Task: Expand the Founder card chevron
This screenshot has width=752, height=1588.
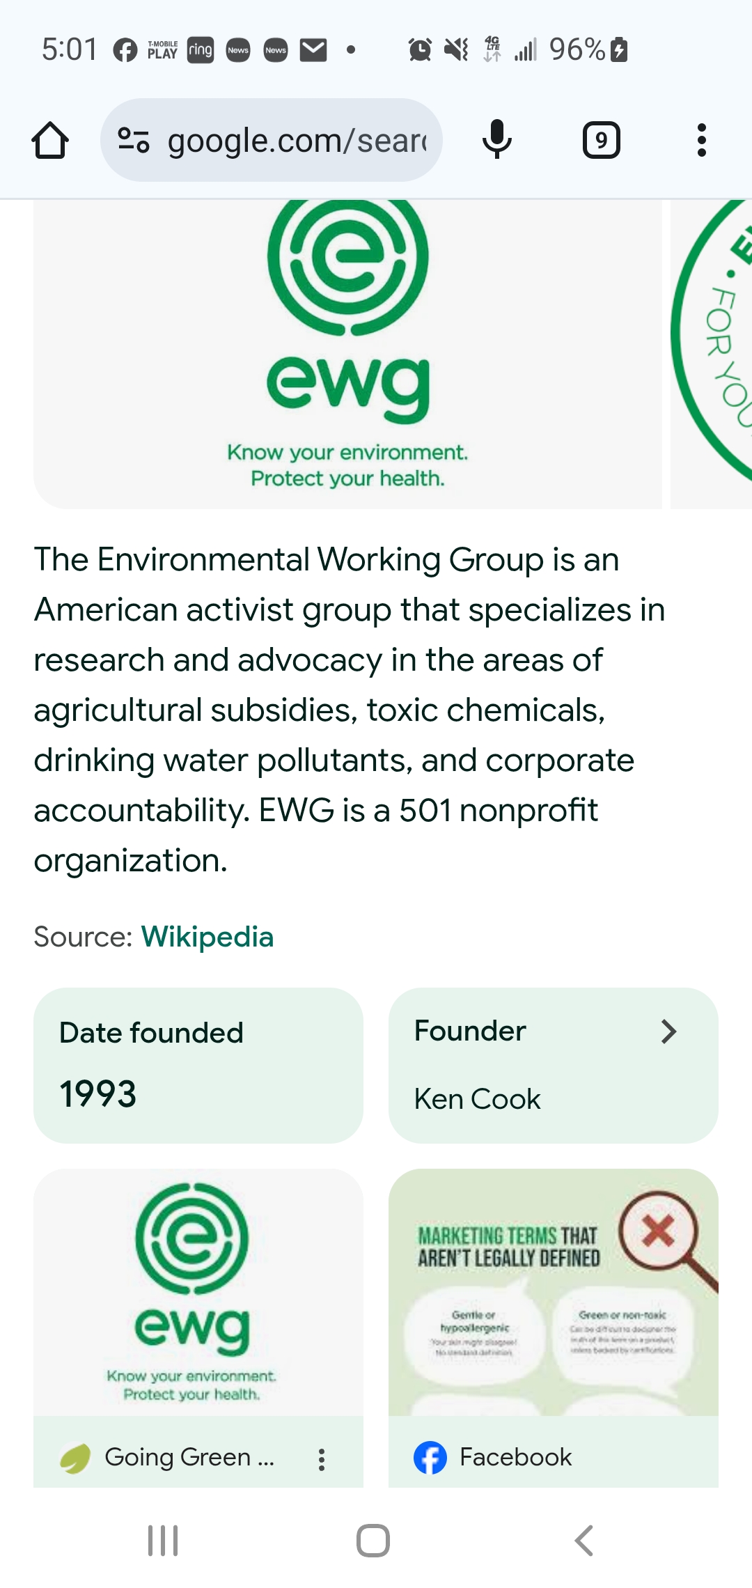Action: coord(668,1032)
